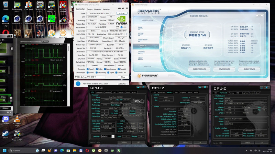Select the Graphics Card tab in GPU-Z

click(x=80, y=9)
